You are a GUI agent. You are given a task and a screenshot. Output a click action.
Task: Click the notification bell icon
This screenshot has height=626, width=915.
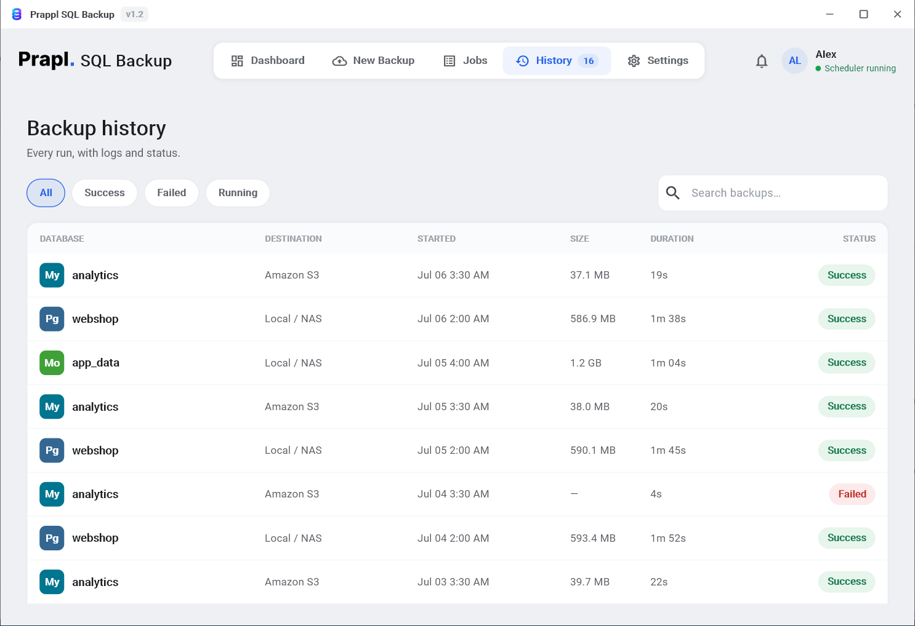tap(762, 61)
